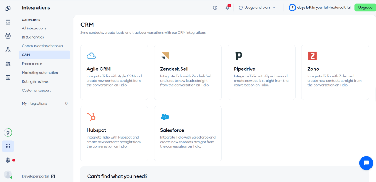Click the user avatar profile icon
Screen dimensions: 376x182
tap(8, 174)
